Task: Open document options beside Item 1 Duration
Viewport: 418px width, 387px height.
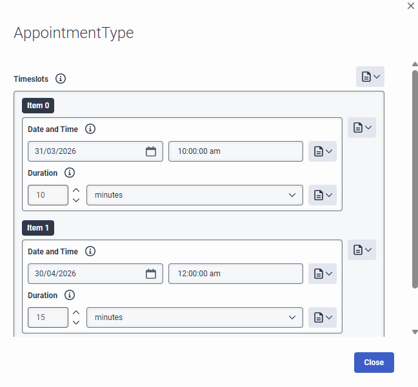Action: 323,317
